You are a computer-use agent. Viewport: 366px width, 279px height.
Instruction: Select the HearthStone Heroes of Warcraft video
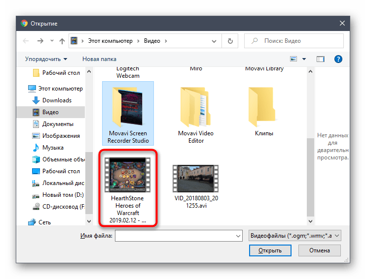click(128, 190)
